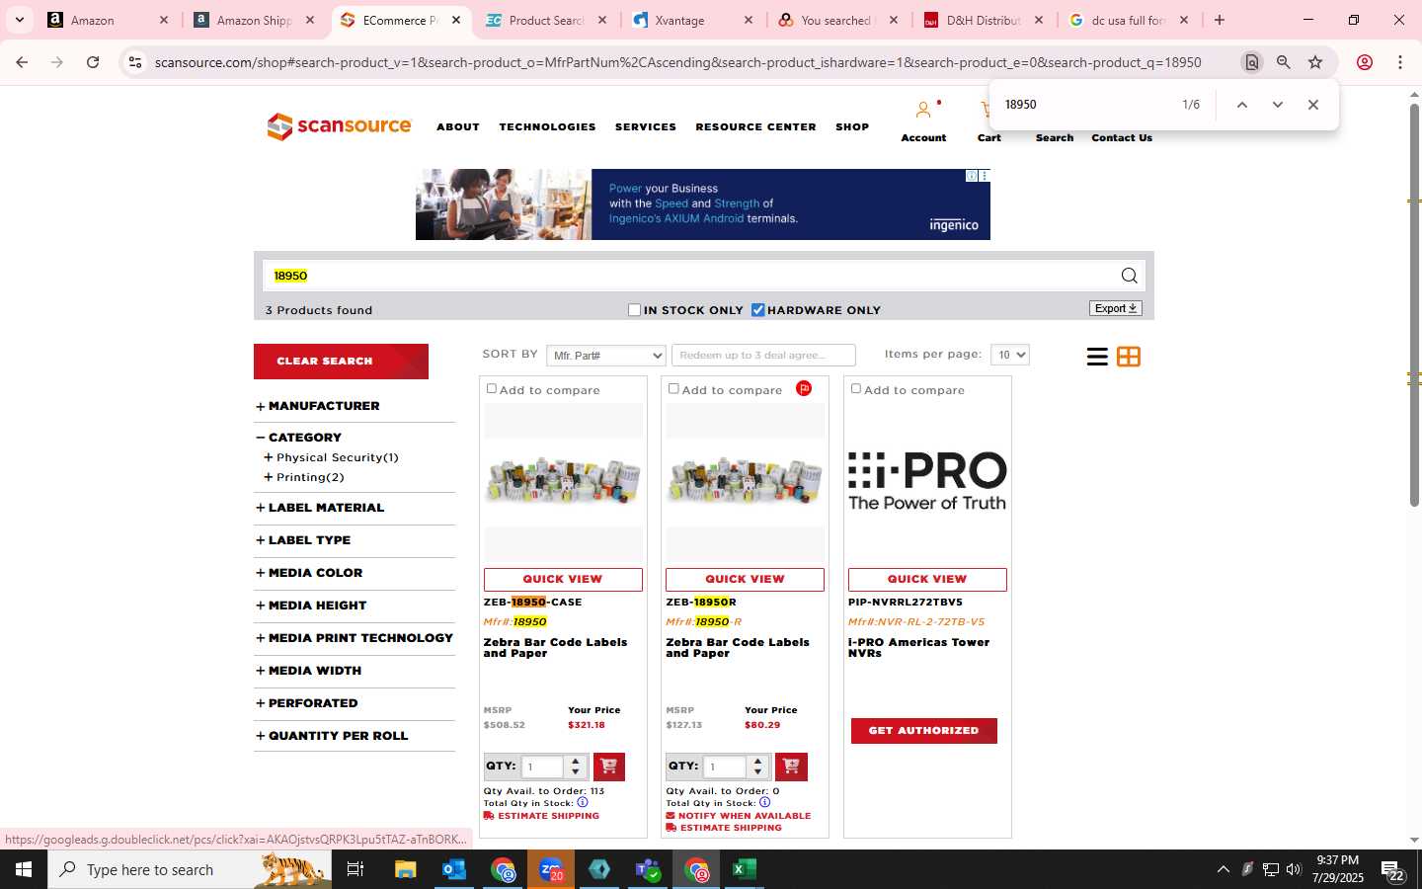Open Excel from the taskbar
The height and width of the screenshot is (889, 1422).
744,869
